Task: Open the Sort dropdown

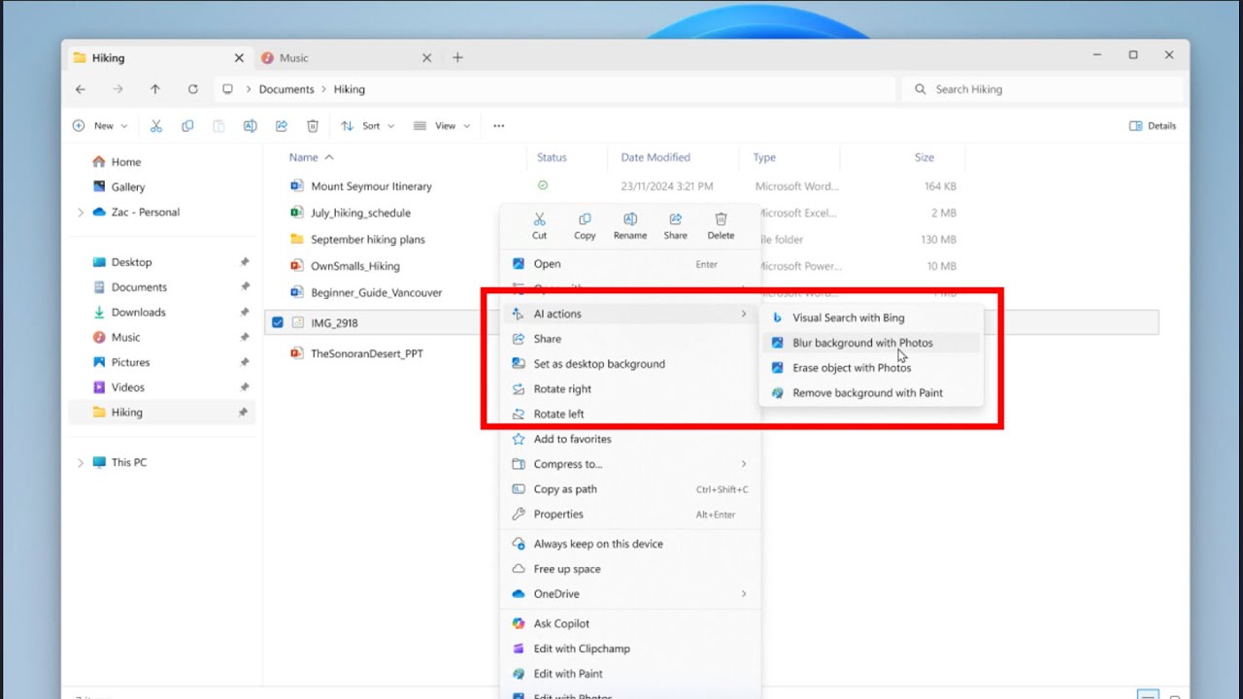Action: [367, 125]
